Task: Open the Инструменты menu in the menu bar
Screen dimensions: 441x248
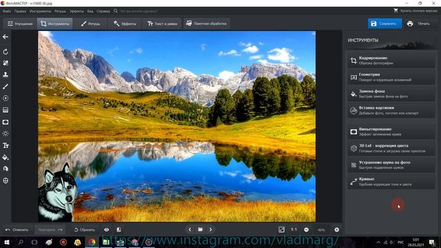Action: [40, 11]
